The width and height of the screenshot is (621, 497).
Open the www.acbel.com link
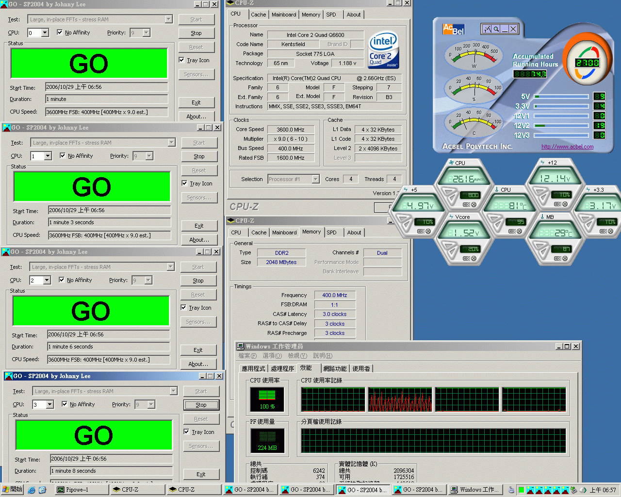(567, 147)
